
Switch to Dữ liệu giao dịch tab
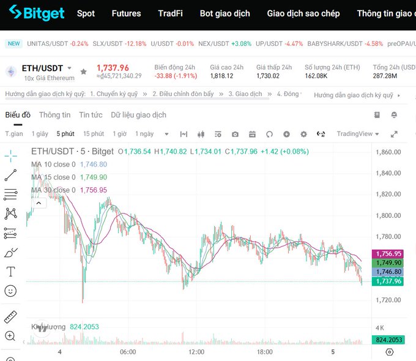point(138,115)
